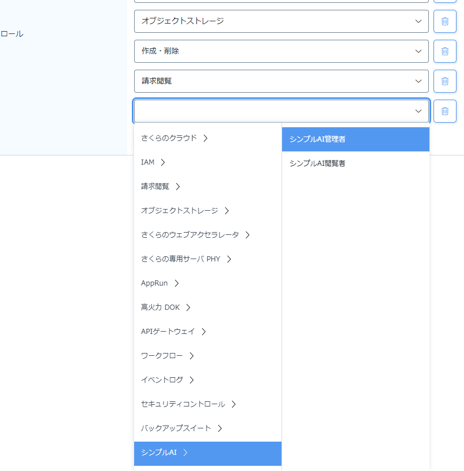Remove the 請求閲覧 row via trash icon
The image size is (464, 471).
click(x=444, y=81)
